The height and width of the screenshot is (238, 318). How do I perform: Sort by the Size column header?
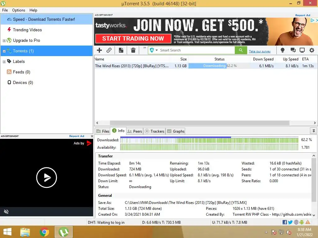coord(179,59)
